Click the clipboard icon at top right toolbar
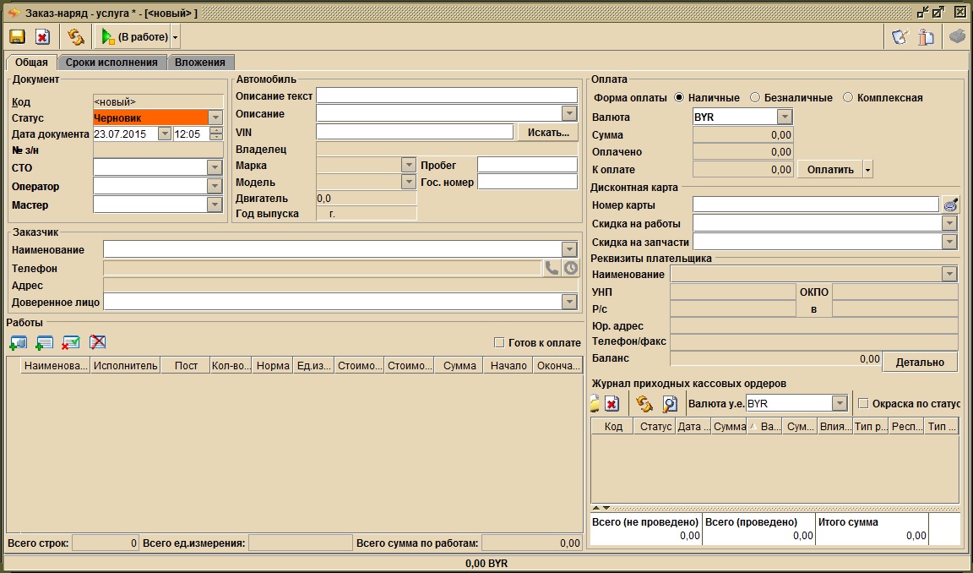 pyautogui.click(x=926, y=36)
